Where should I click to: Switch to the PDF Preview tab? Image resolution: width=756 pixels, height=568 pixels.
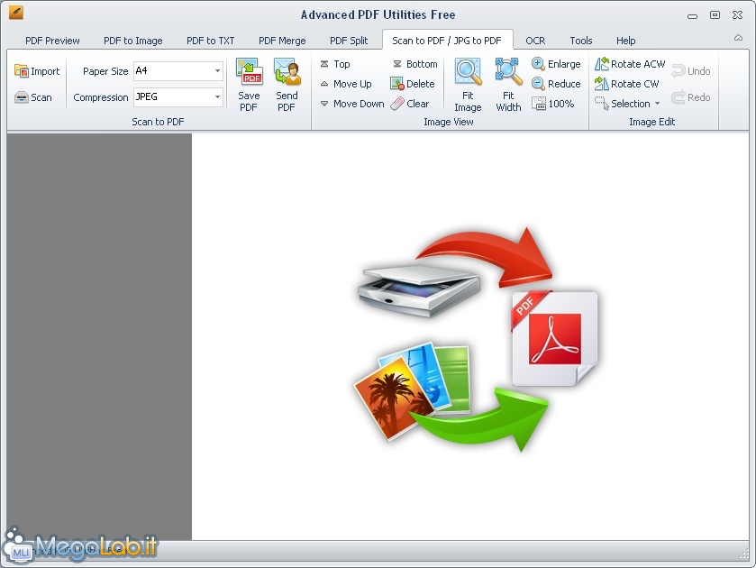(x=52, y=41)
